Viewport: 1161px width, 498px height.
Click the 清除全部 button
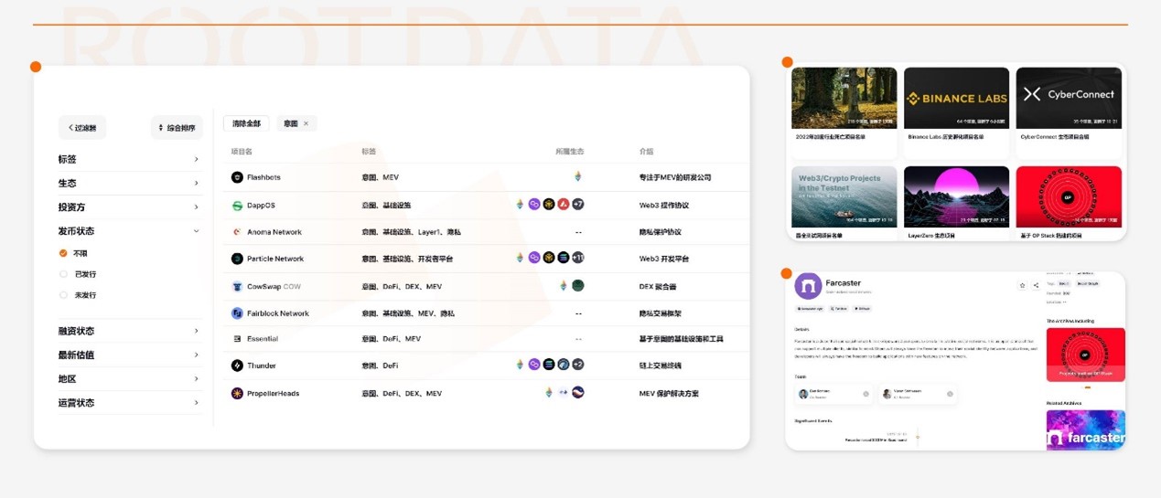pyautogui.click(x=246, y=123)
